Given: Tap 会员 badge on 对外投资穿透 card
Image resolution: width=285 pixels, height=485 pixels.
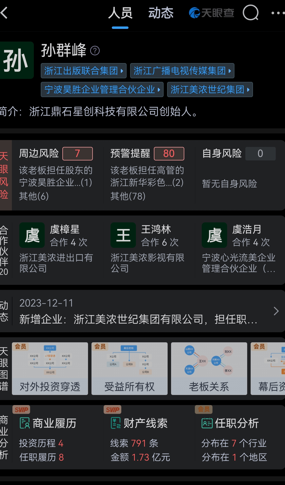Looking at the screenshot, I should coord(20,347).
